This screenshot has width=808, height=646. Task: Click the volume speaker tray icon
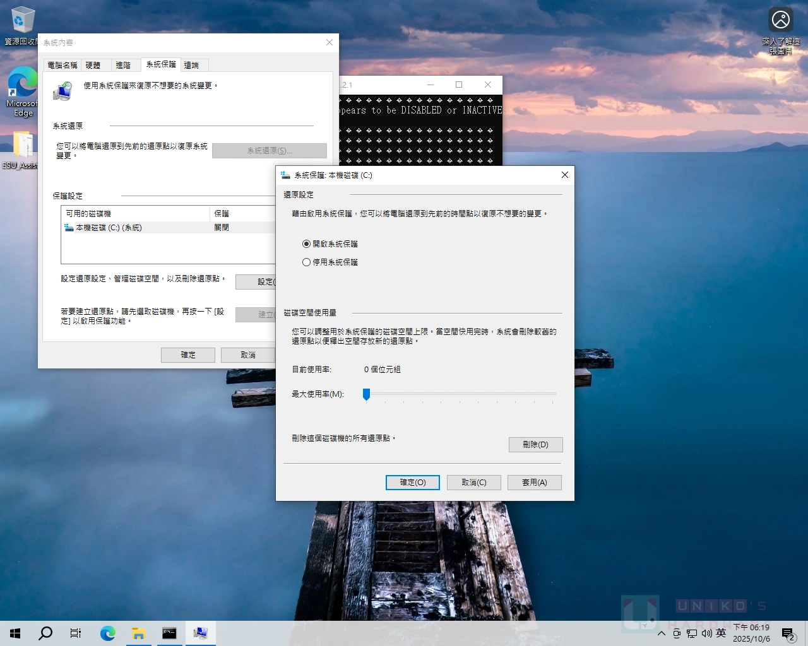pos(706,633)
